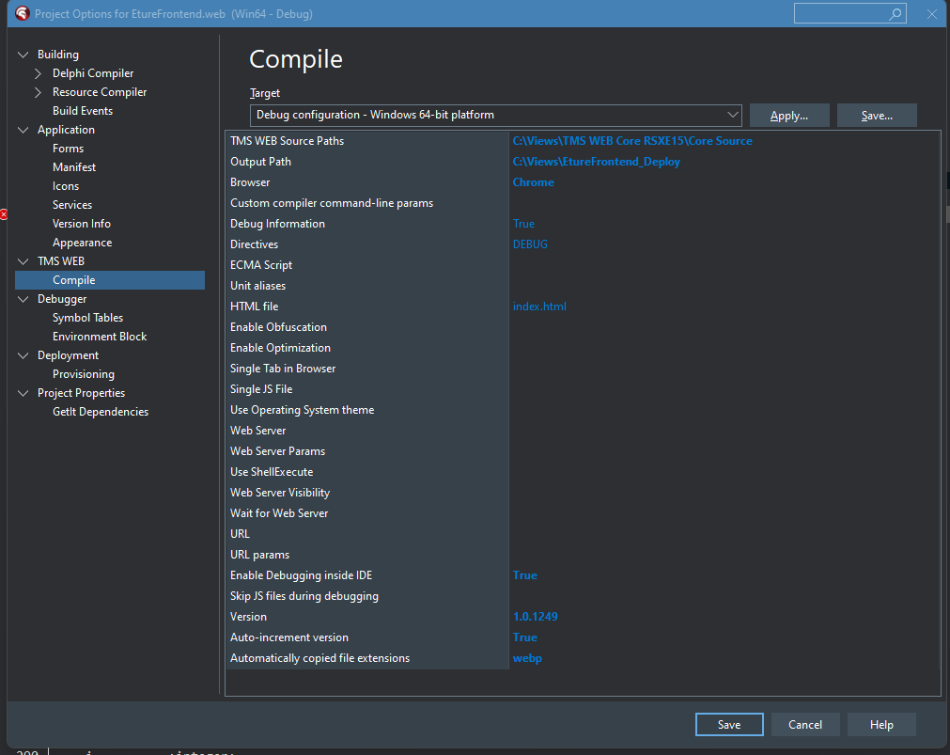This screenshot has width=950, height=755.
Task: Select Compile under TMS WEB
Action: 110,280
